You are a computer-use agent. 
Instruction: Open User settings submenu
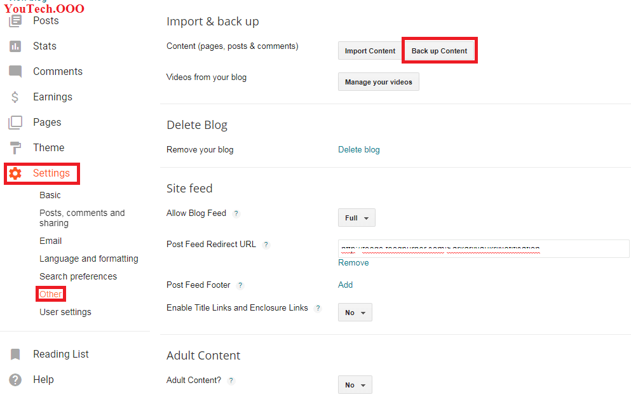pos(65,313)
